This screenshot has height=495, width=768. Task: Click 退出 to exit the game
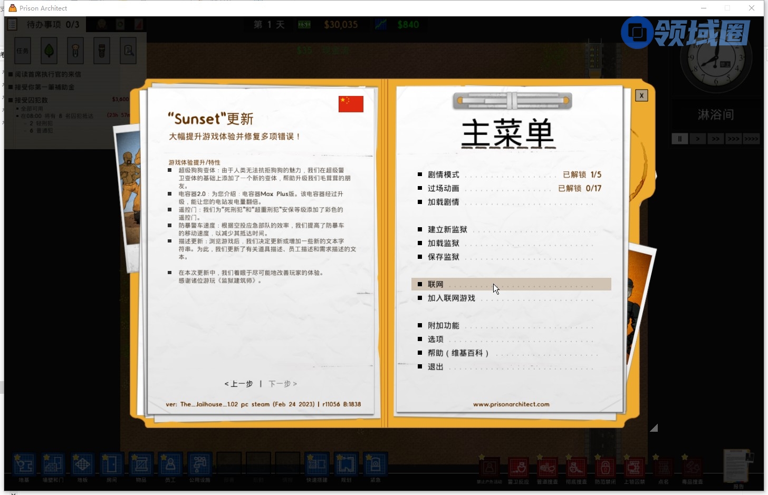[x=435, y=366]
